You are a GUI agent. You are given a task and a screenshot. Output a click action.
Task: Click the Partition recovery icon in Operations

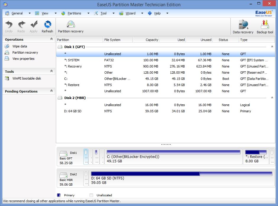click(7, 52)
